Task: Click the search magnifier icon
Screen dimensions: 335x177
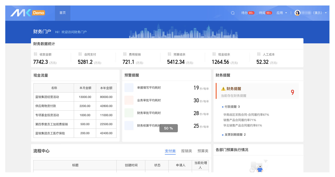Action: (233, 13)
